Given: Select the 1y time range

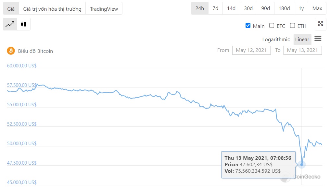Looking at the screenshot, I should click(x=301, y=8).
